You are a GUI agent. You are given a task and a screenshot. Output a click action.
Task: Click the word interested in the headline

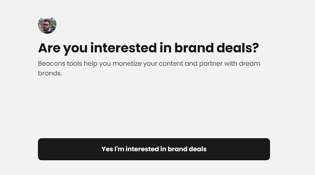[123, 48]
